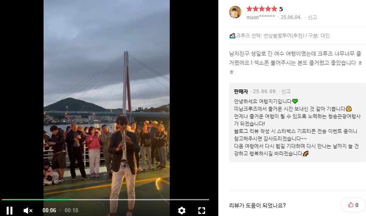Viewport: 366px width, 216px height.
Task: Click the green heart emoji
Action: click(x=295, y=101)
